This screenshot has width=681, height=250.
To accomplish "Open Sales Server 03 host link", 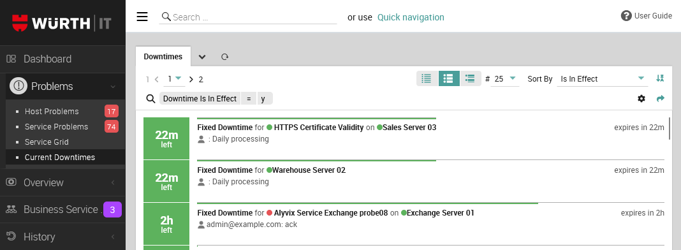I will [409, 128].
